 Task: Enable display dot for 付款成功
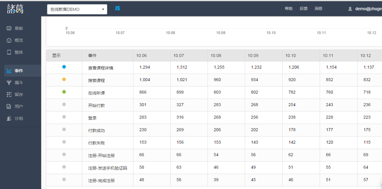pyautogui.click(x=64, y=130)
